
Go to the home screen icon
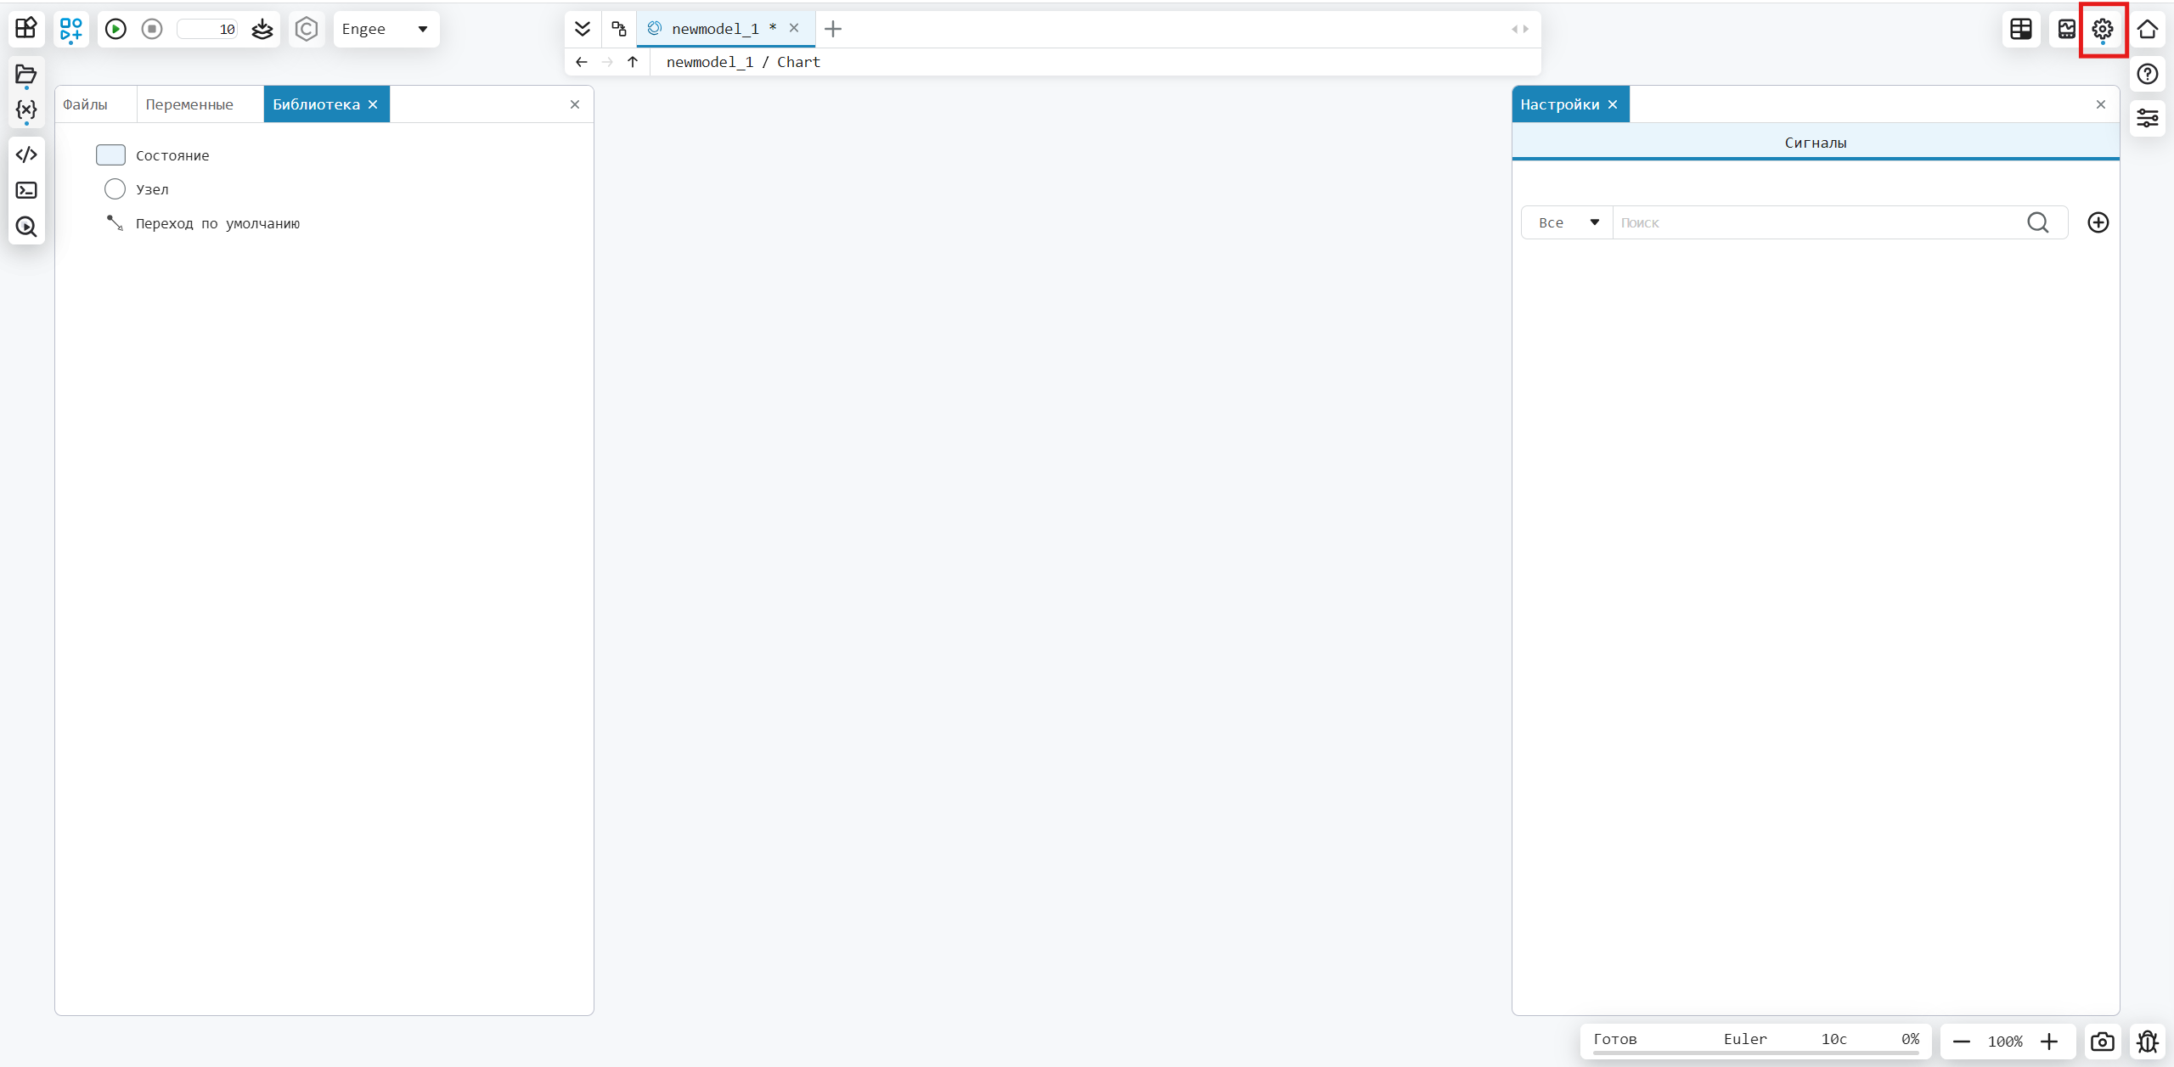click(x=2148, y=29)
